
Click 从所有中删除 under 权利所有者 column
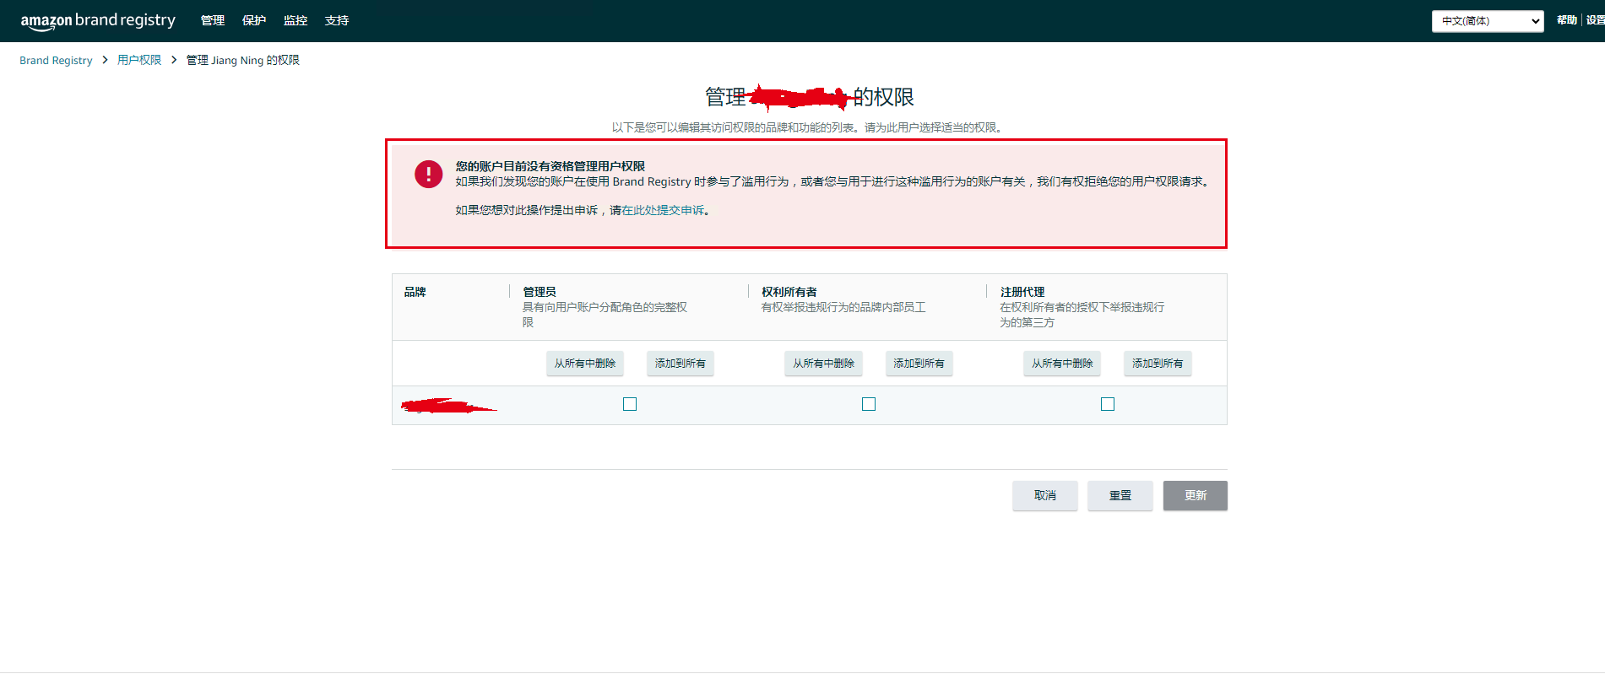823,364
